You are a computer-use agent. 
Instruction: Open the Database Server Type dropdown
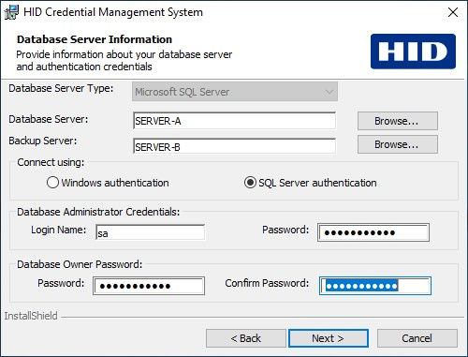[x=235, y=92]
